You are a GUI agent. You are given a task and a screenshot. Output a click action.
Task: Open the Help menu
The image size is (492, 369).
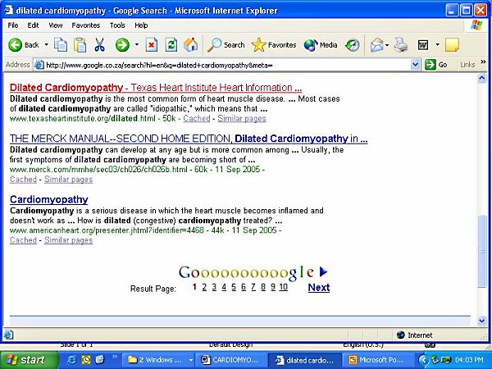[x=141, y=25]
